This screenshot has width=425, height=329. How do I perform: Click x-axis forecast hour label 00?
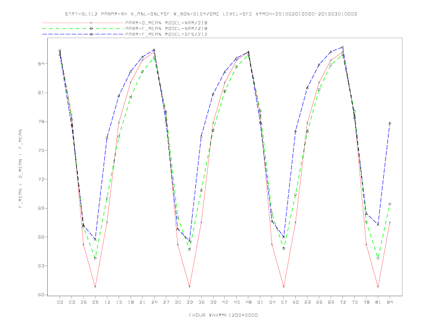coord(60,302)
